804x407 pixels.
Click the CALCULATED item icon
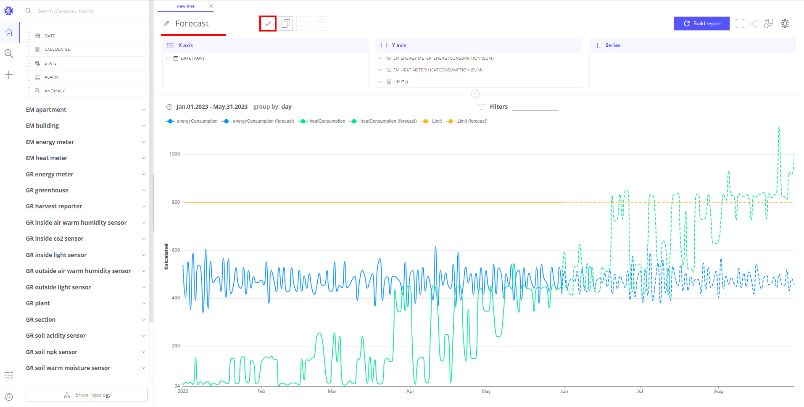point(37,49)
